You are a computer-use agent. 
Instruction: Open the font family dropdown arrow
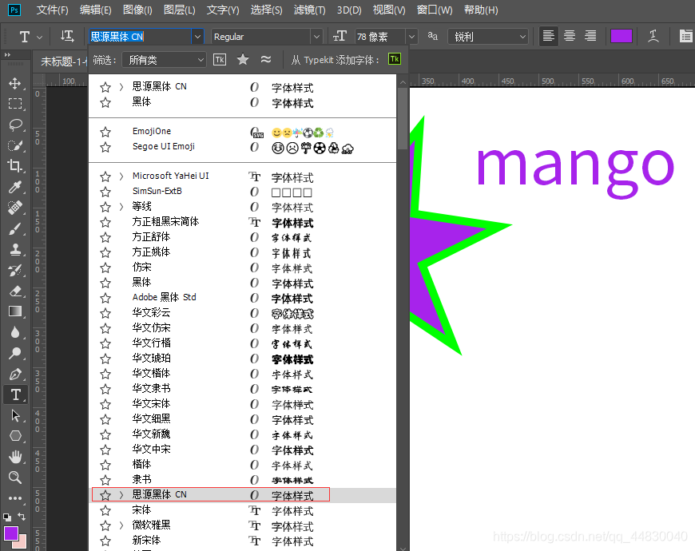197,37
